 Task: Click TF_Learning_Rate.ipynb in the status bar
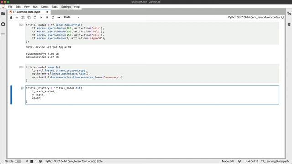click(275, 161)
